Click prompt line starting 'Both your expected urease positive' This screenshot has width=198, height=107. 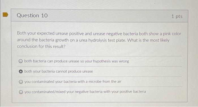click(99, 34)
